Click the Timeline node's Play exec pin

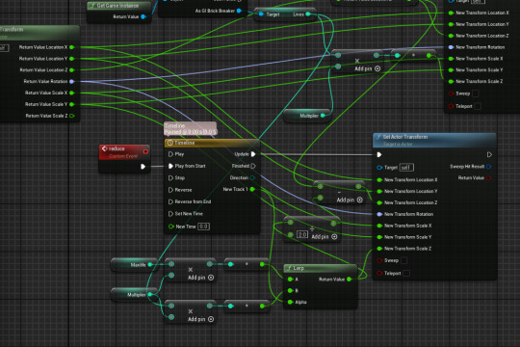pyautogui.click(x=170, y=154)
